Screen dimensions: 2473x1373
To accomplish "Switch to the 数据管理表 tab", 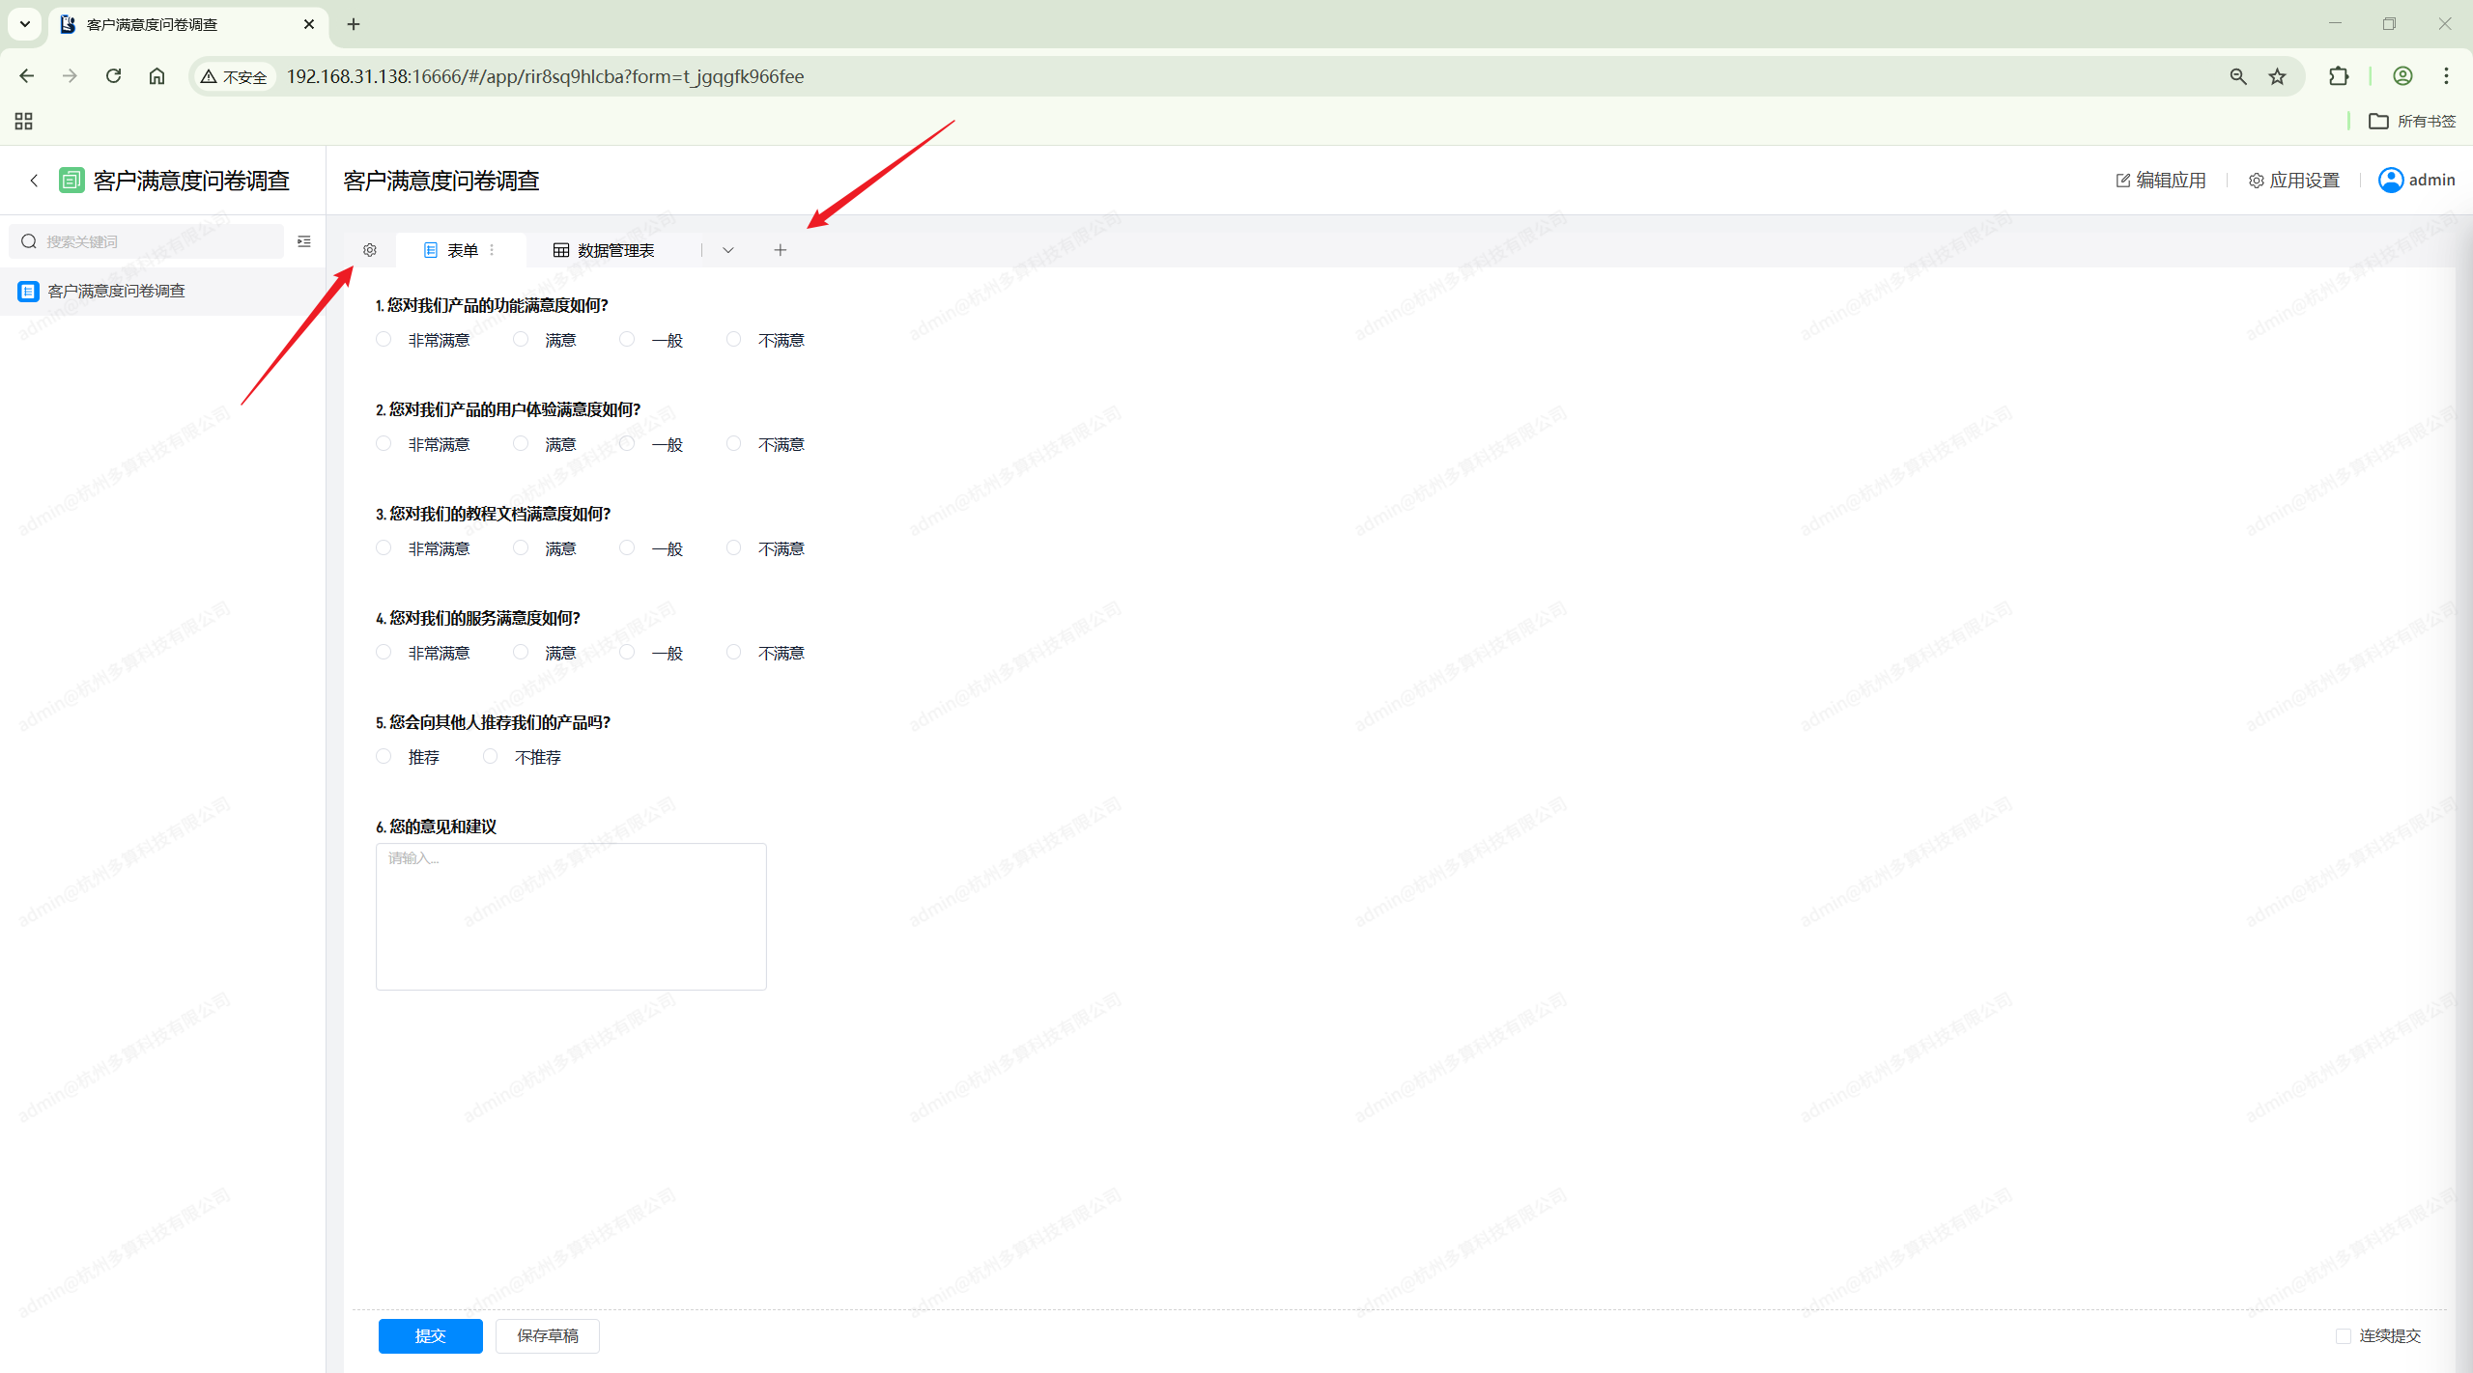I will click(x=605, y=250).
